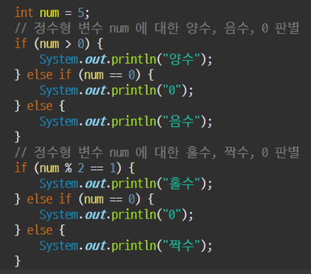Click the string "음수"

tap(182, 121)
